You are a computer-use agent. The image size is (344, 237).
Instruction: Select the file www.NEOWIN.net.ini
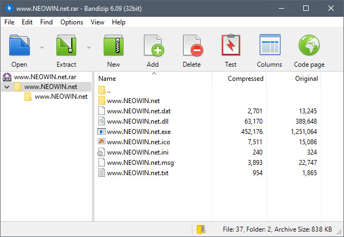coord(137,152)
